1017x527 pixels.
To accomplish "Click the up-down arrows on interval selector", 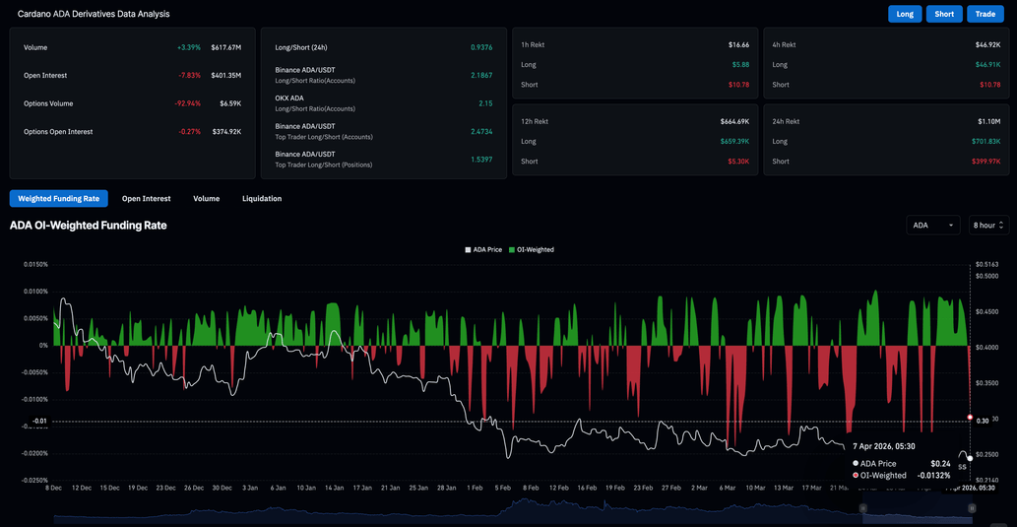I will [1001, 226].
